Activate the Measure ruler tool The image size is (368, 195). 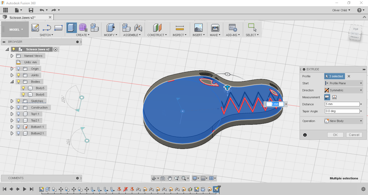click(179, 27)
